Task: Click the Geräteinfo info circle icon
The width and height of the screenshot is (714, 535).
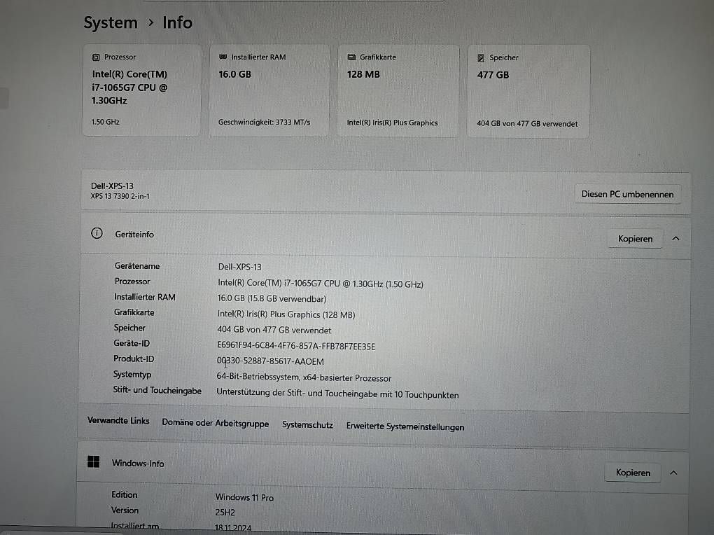Action: 97,233
